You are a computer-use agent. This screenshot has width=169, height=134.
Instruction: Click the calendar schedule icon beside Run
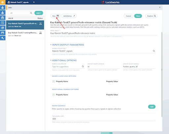click(58, 16)
